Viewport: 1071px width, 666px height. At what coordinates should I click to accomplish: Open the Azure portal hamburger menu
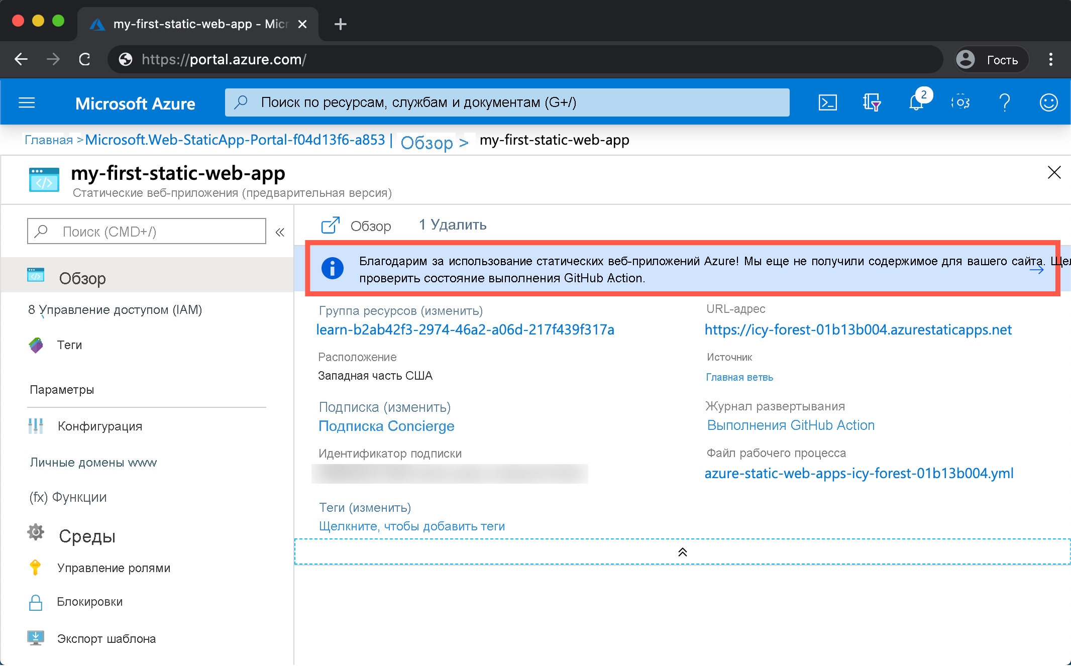click(27, 103)
